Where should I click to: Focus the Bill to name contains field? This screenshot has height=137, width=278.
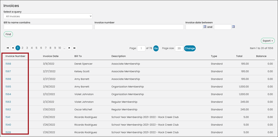pyautogui.click(x=48, y=27)
